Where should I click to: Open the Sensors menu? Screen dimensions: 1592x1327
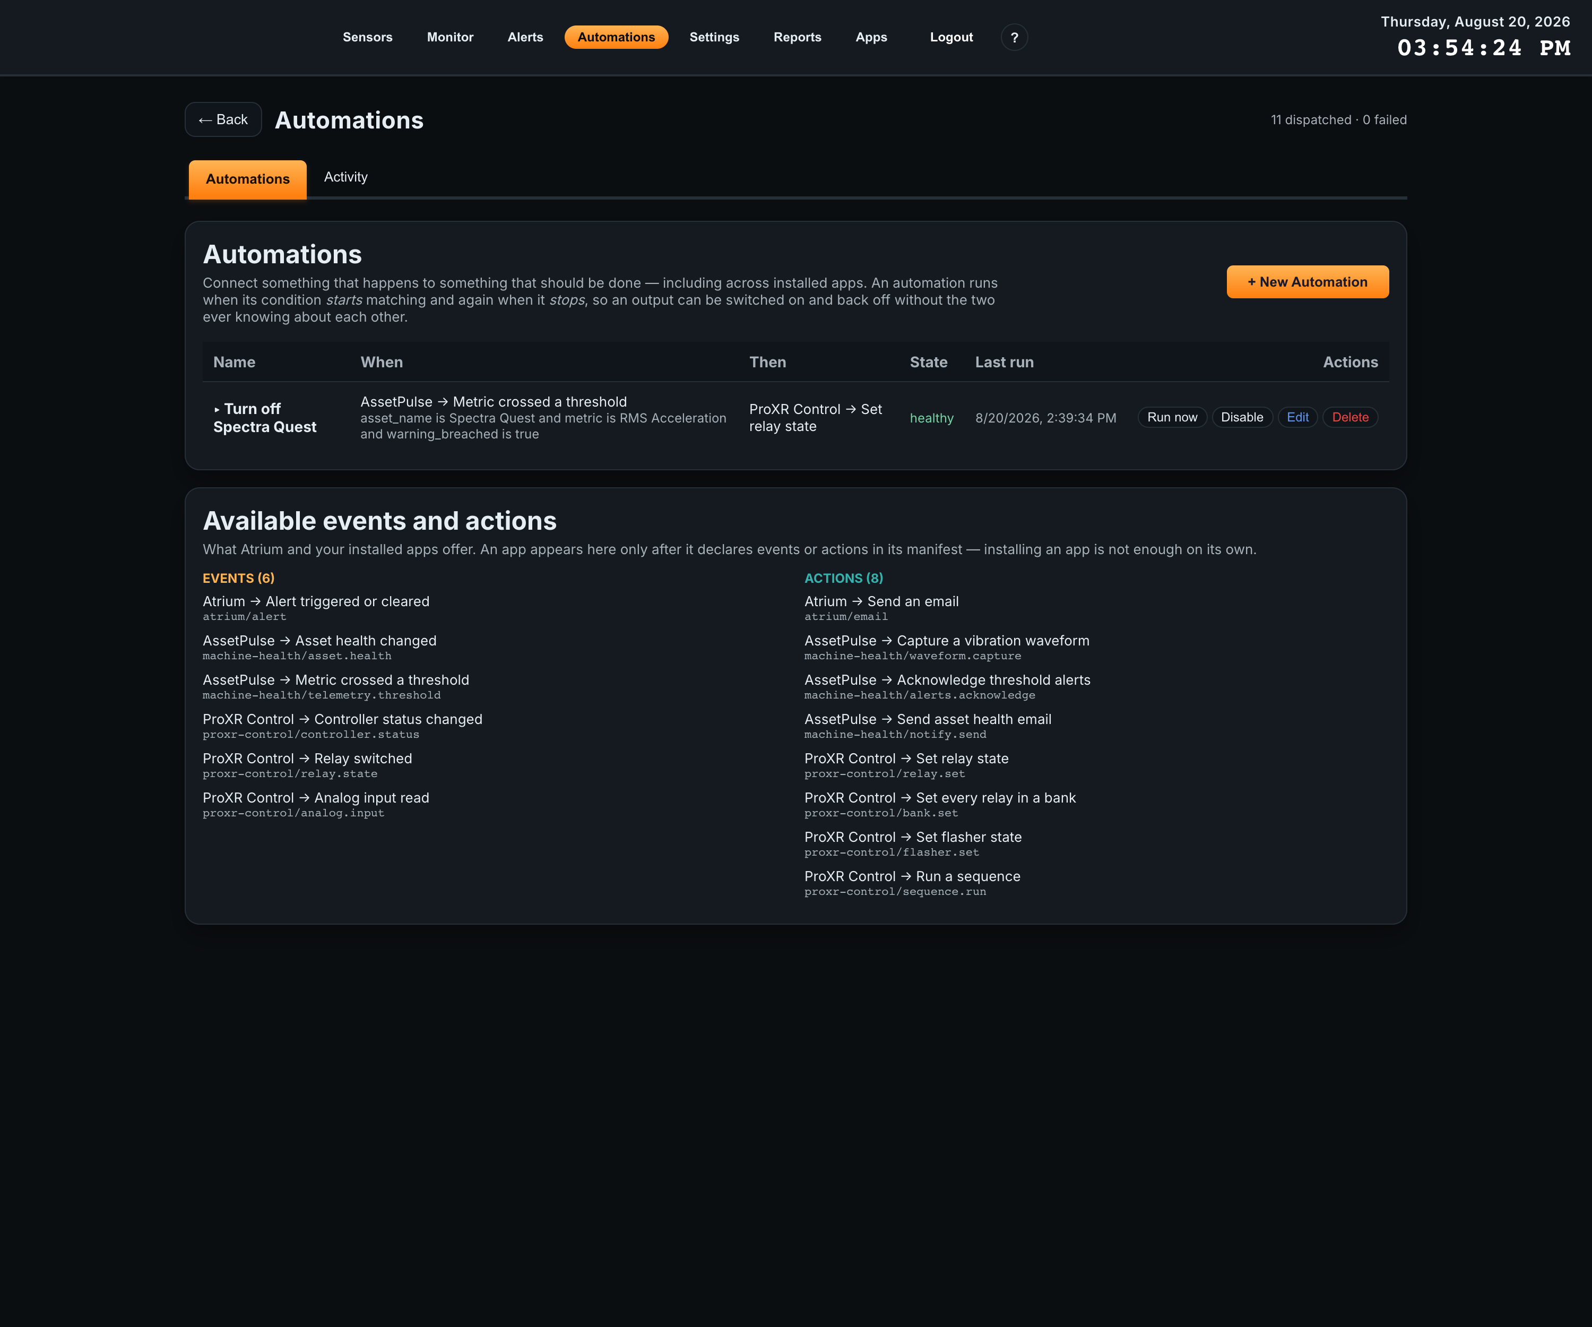[368, 37]
